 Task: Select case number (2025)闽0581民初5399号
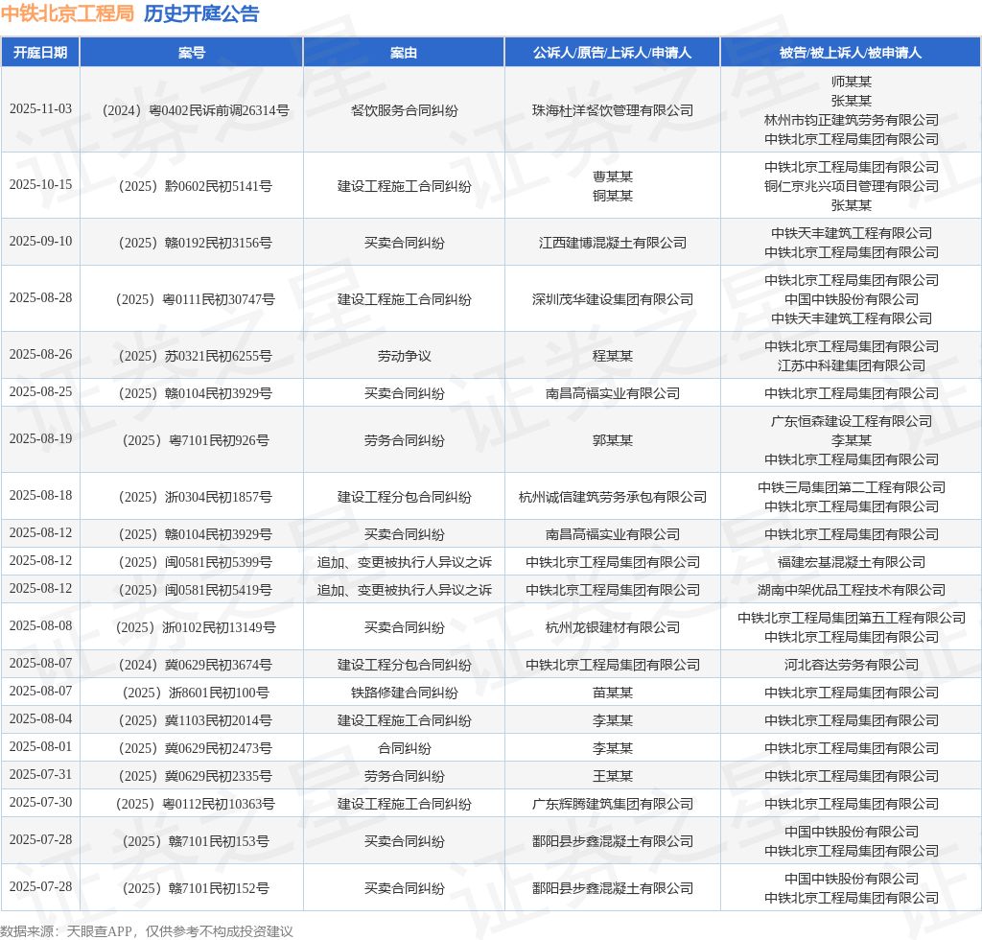click(x=196, y=562)
